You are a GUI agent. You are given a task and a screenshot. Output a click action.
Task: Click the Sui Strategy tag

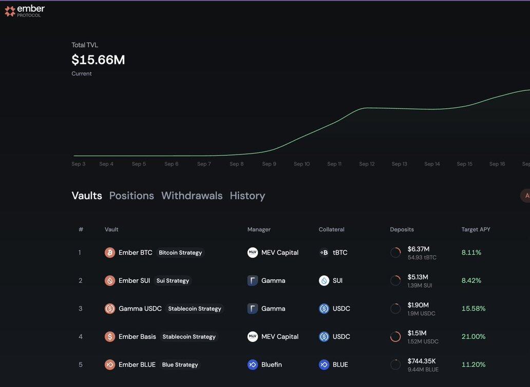pyautogui.click(x=173, y=281)
